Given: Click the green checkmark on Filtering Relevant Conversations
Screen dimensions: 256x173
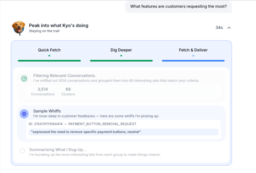Looking at the screenshot, I should click(24, 78).
